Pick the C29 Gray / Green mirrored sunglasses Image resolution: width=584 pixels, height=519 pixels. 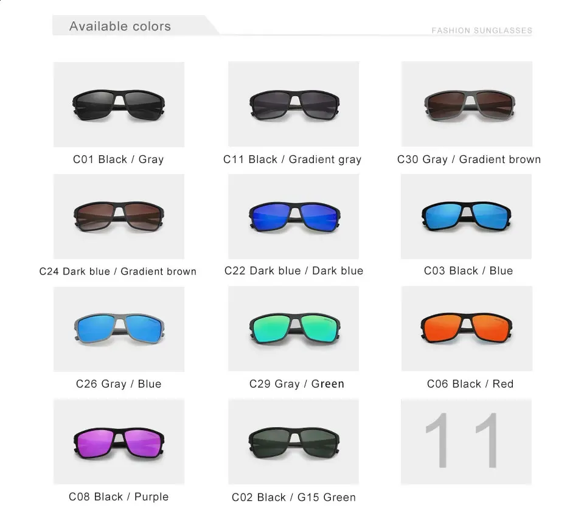[x=293, y=329]
